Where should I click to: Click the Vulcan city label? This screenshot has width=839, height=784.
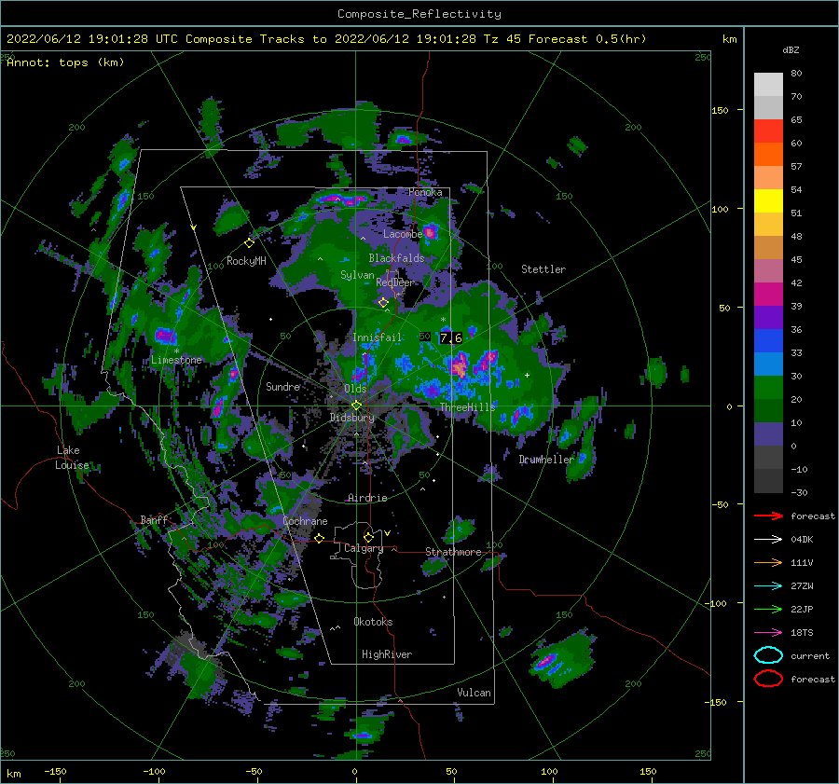tap(474, 693)
